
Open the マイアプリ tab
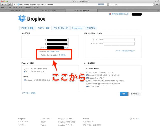click(x=91, y=28)
